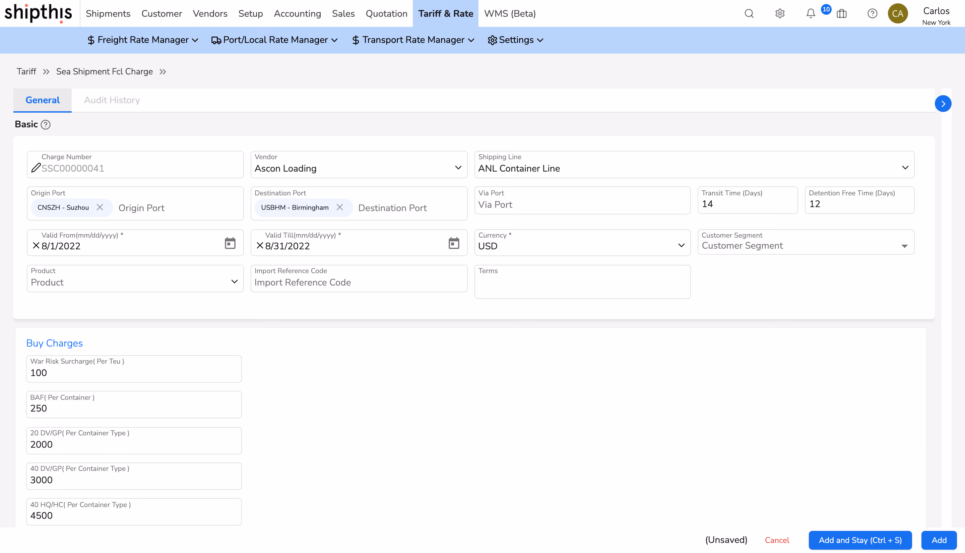The width and height of the screenshot is (965, 553).
Task: Click the Tariff breadcrumb link
Action: (26, 72)
